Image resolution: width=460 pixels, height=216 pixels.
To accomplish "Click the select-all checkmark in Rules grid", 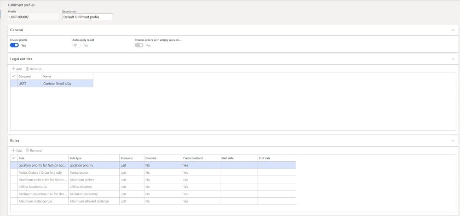I will pos(13,158).
